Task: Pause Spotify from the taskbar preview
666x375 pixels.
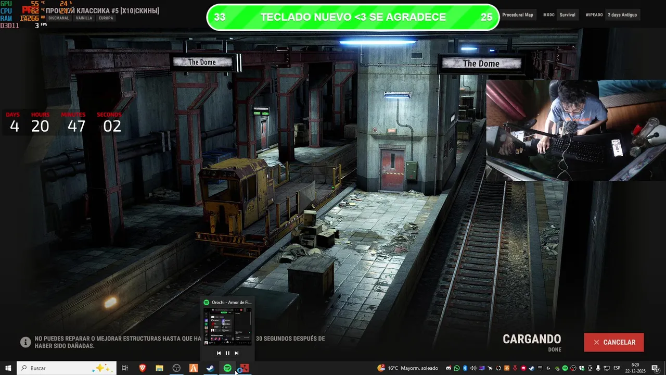Action: coord(227,353)
